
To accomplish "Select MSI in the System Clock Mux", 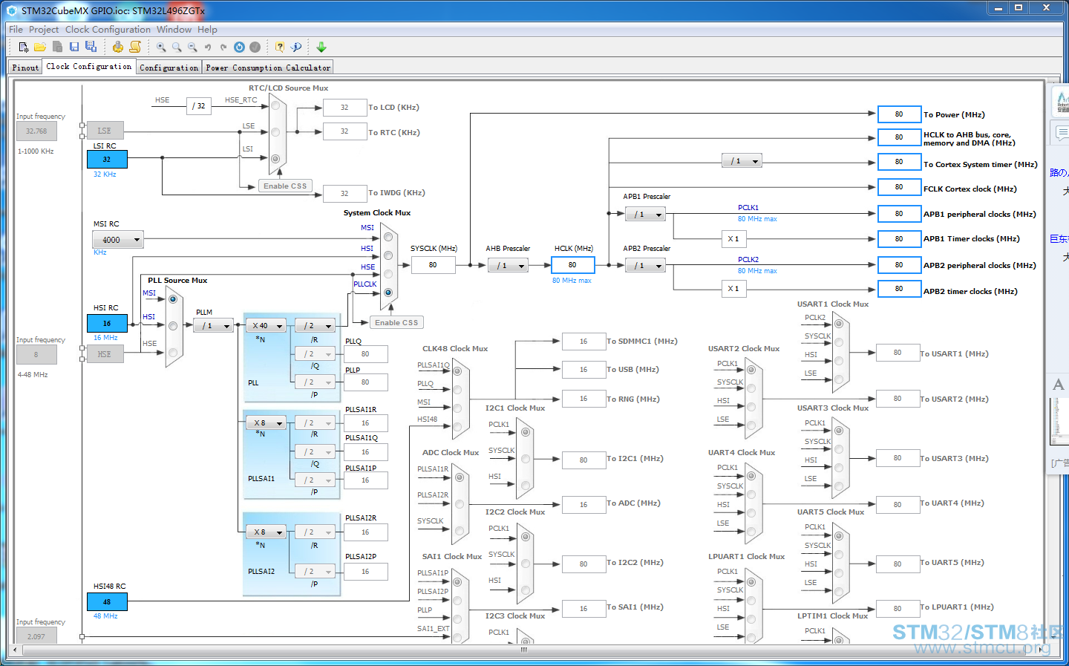I will coord(388,237).
